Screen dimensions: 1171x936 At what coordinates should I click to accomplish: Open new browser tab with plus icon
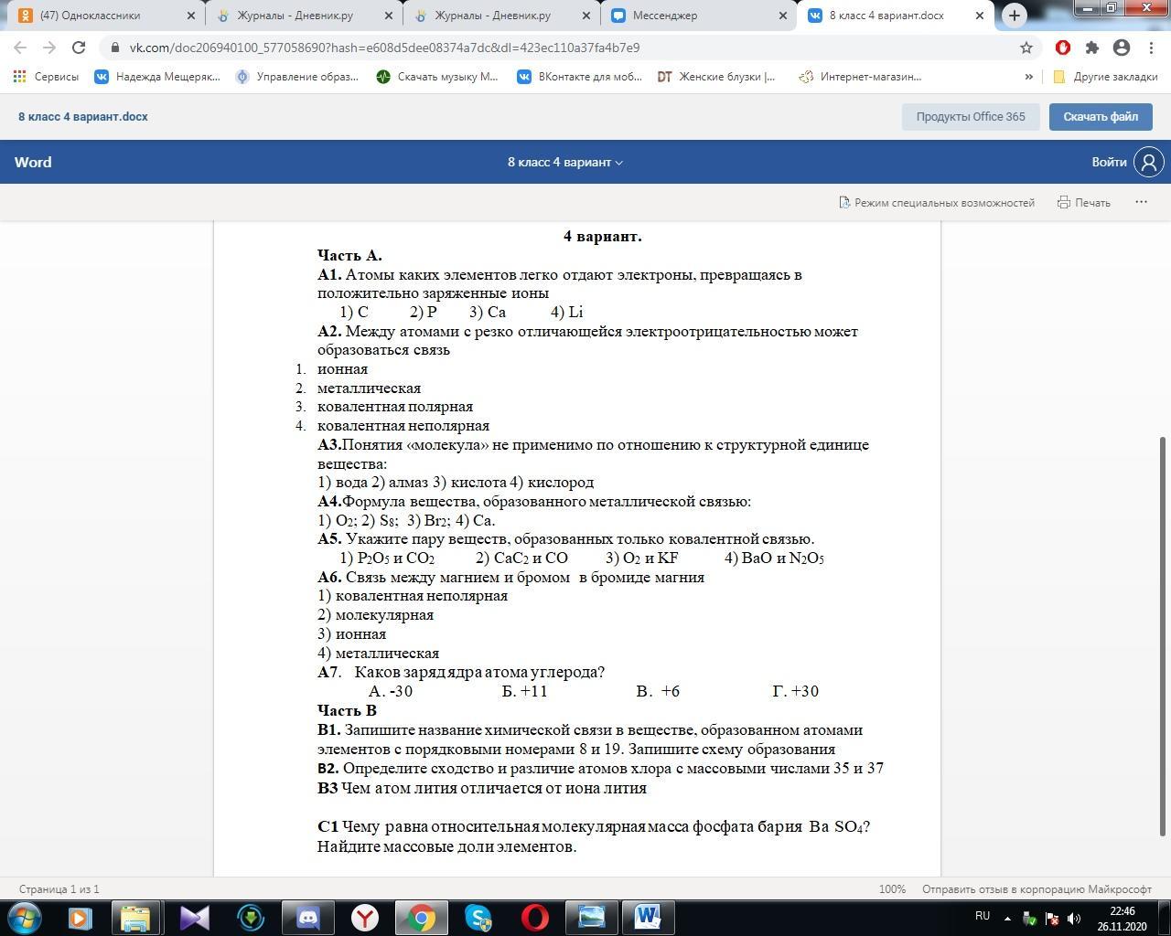[1014, 16]
